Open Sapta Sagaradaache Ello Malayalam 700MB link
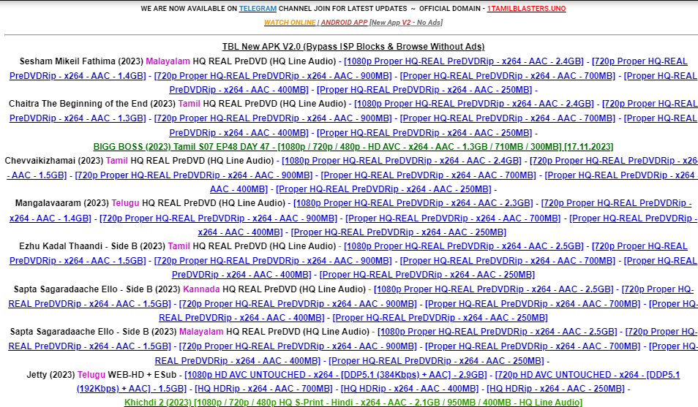Screen dimensions: 698x407 (x=533, y=346)
